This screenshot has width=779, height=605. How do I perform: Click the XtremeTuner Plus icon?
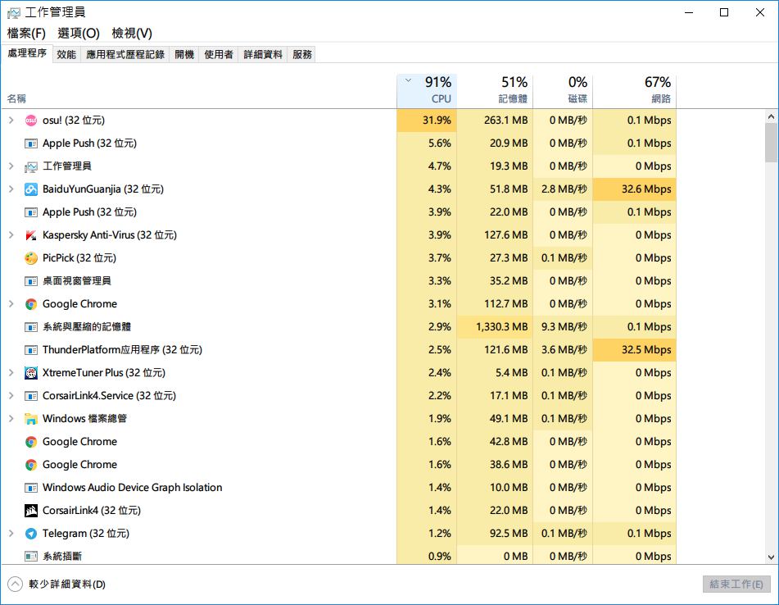(31, 373)
